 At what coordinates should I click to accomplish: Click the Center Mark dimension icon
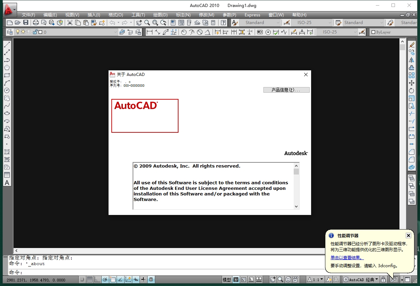point(268,32)
